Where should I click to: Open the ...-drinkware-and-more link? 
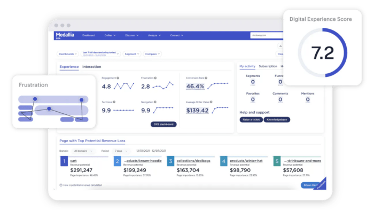point(302,161)
